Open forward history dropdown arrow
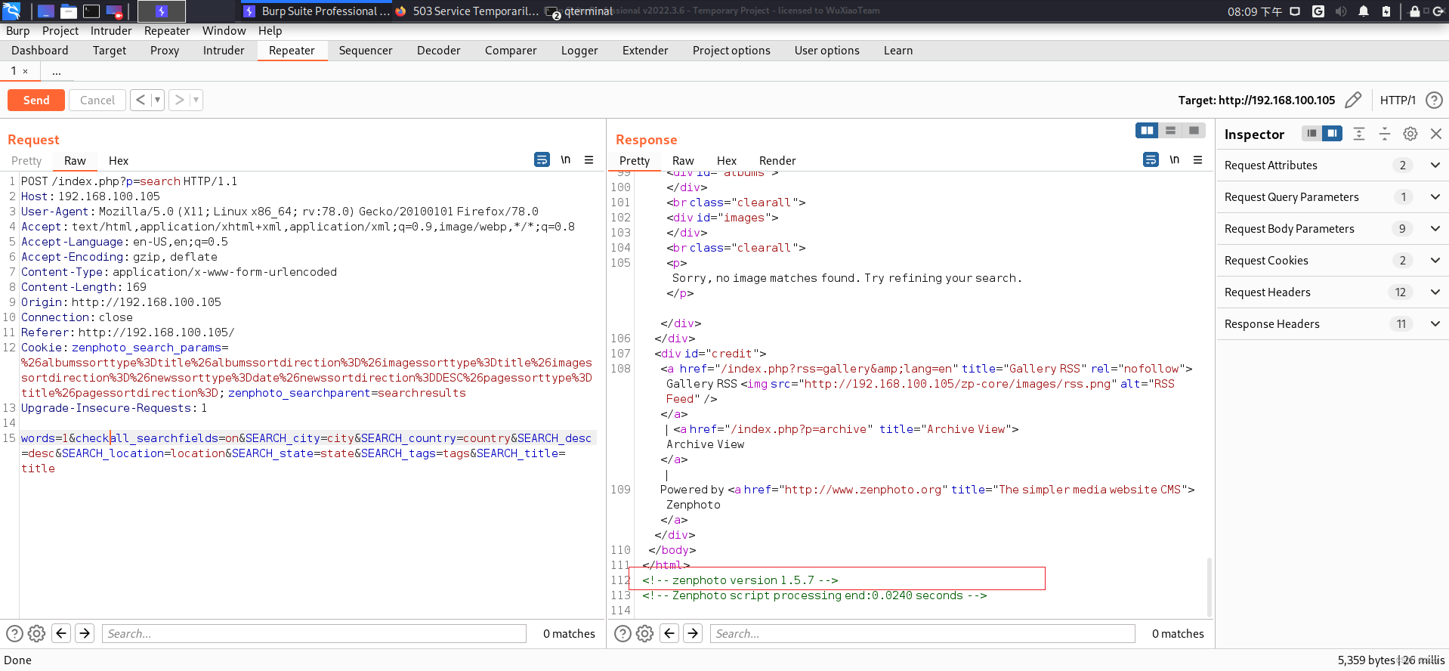 [196, 100]
